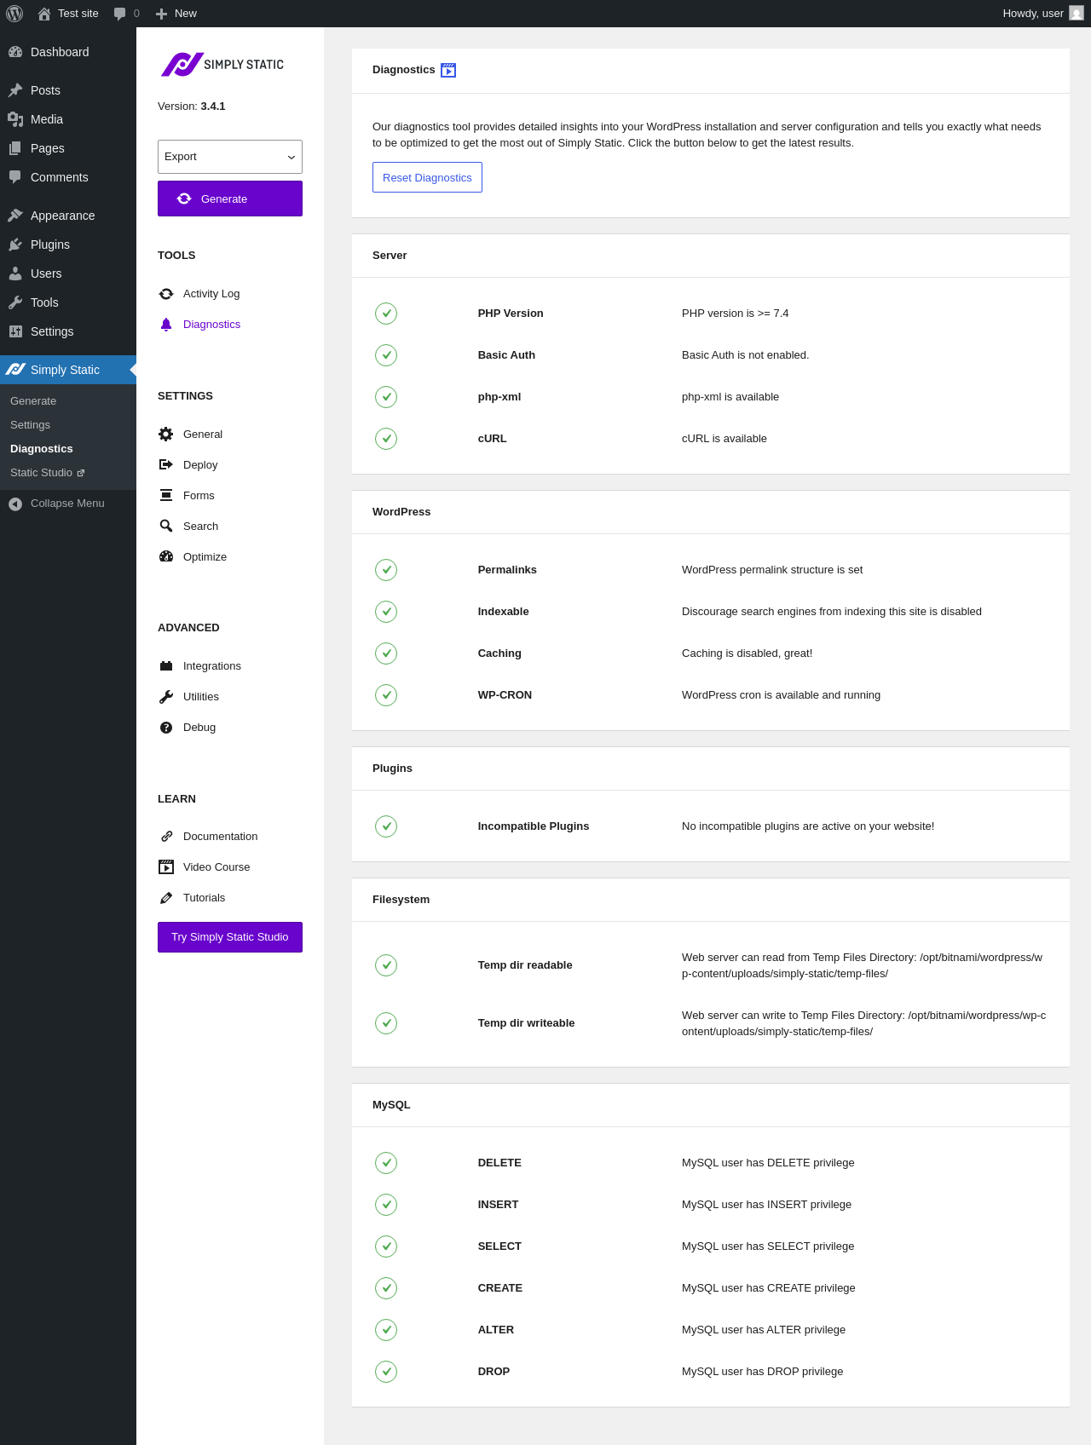Open the Export dropdown

(x=230, y=157)
